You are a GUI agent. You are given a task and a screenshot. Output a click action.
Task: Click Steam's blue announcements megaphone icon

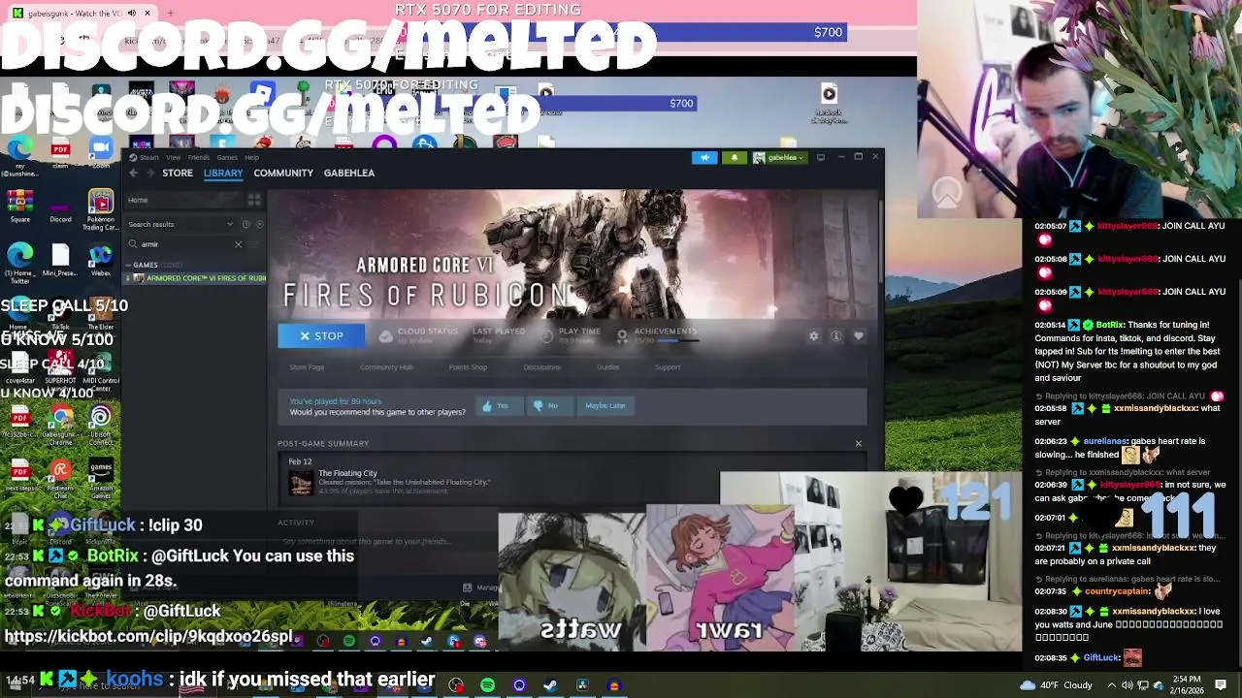(704, 158)
